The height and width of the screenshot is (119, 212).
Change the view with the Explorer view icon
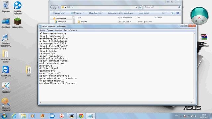tap(163, 13)
